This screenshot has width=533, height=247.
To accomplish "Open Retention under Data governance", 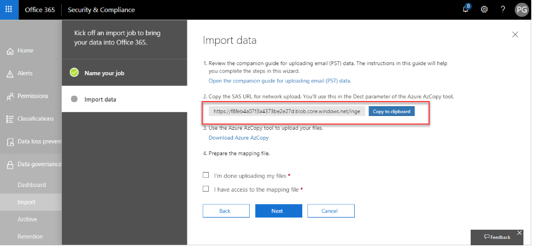I will coord(31,237).
